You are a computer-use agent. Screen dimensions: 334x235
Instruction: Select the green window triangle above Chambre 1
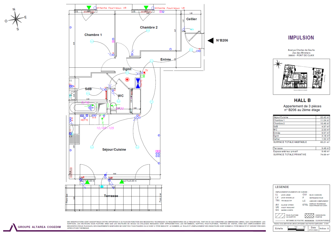click(x=89, y=8)
